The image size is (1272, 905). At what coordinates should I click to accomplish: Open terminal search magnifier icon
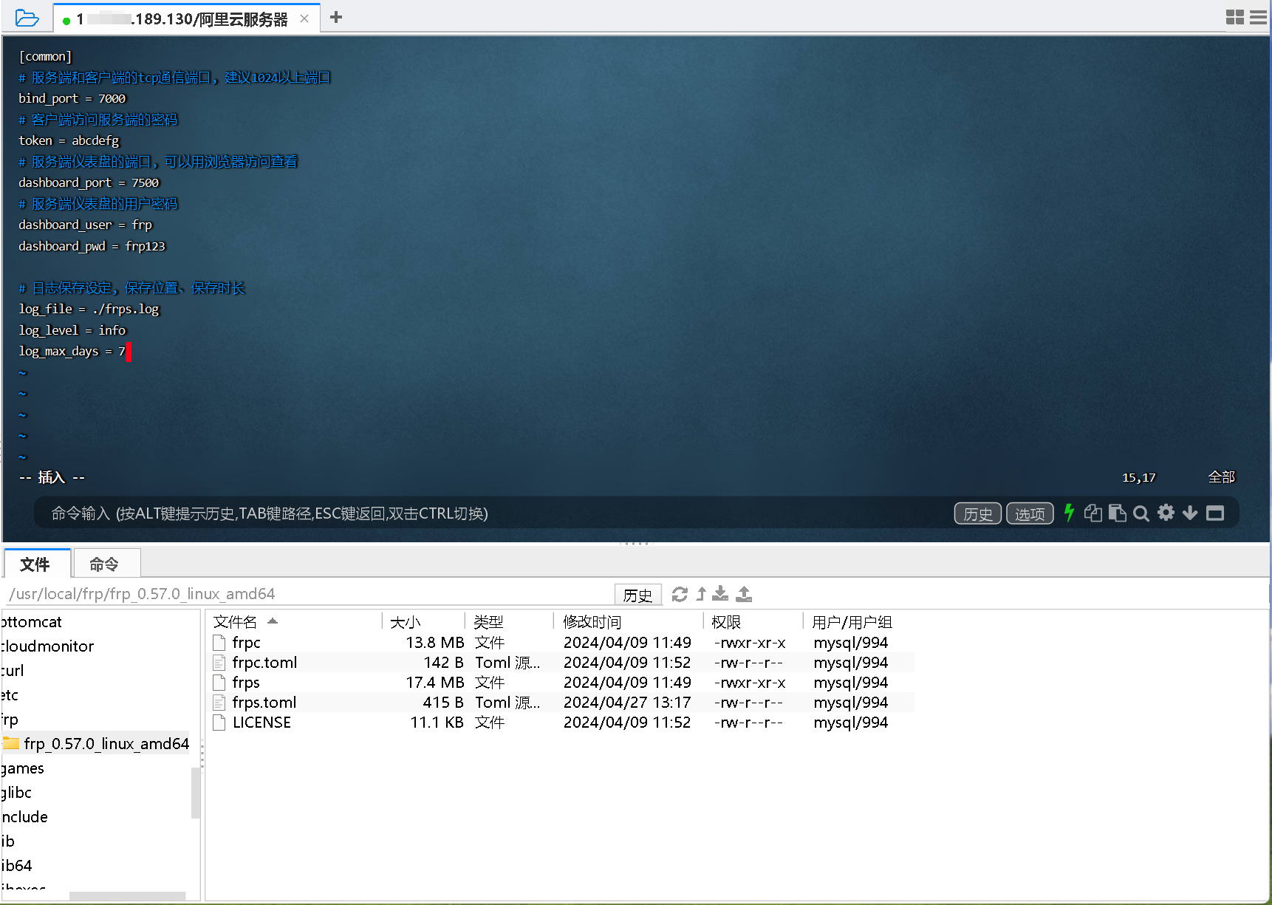[1141, 513]
